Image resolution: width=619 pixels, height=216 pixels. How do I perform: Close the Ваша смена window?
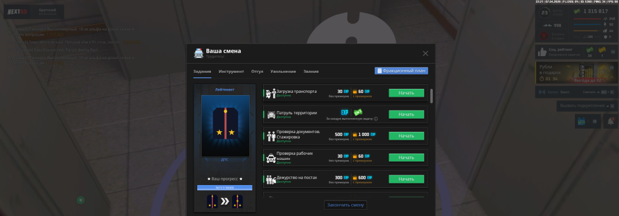[x=425, y=53]
